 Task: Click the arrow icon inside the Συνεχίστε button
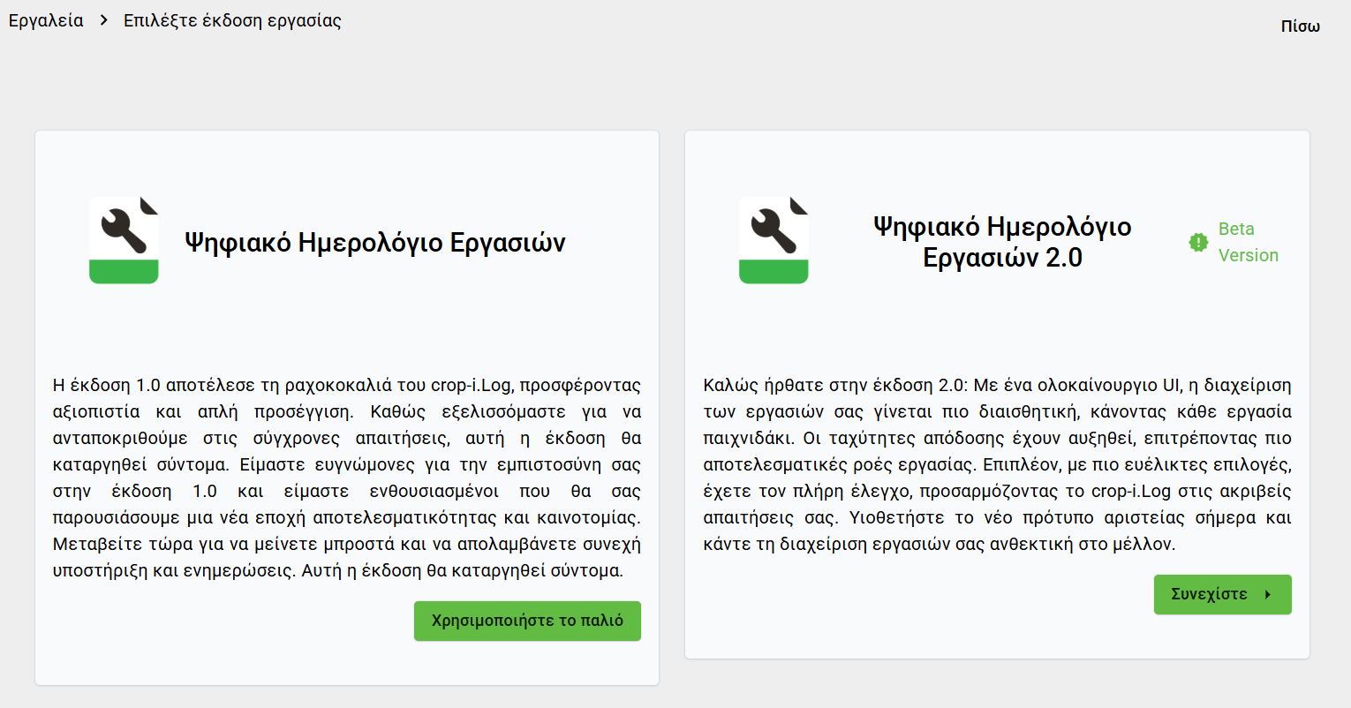click(1268, 595)
